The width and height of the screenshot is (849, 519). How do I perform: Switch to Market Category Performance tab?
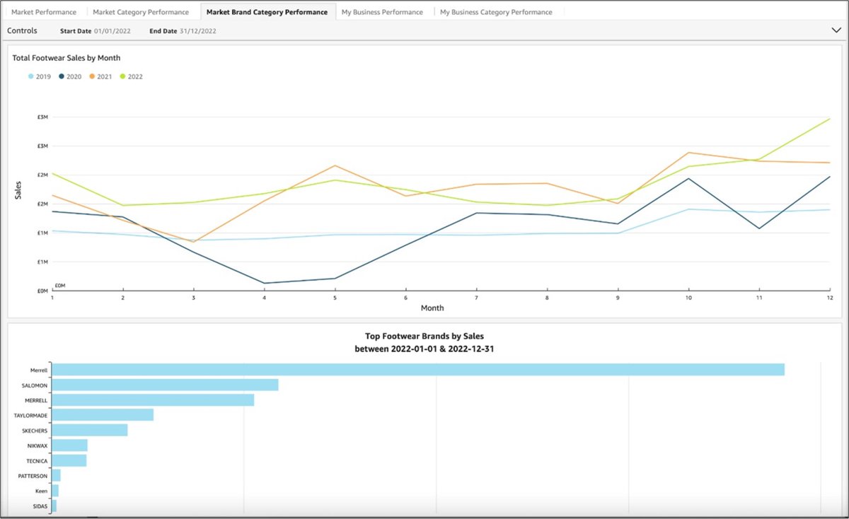click(x=141, y=12)
